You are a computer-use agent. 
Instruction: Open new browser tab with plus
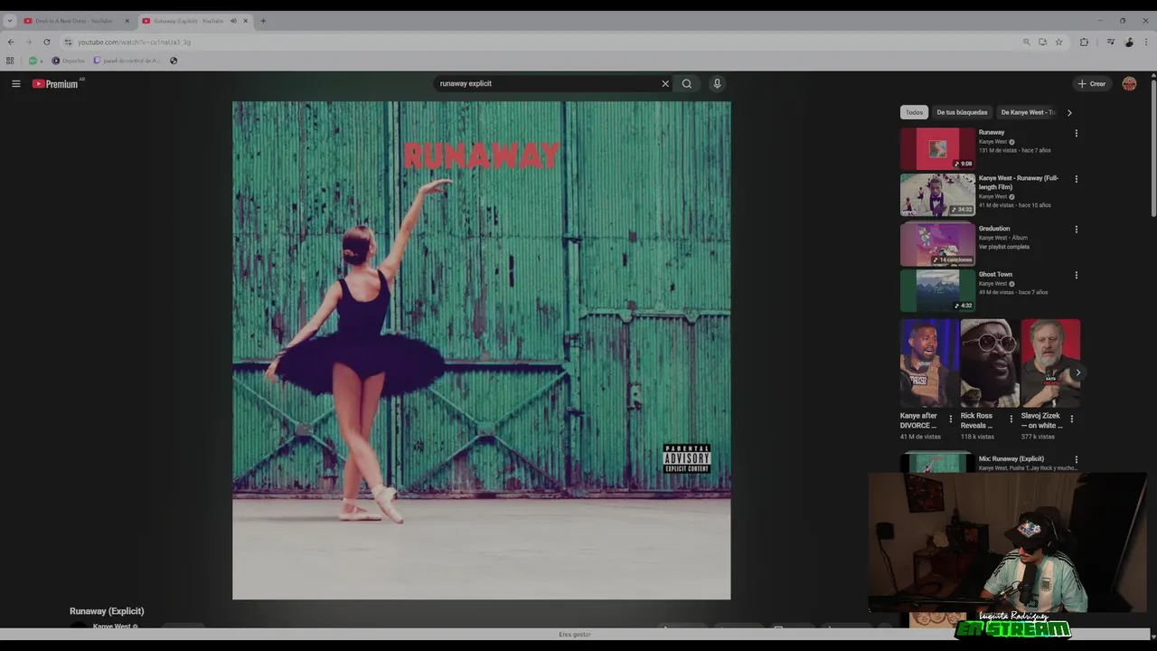(x=263, y=21)
